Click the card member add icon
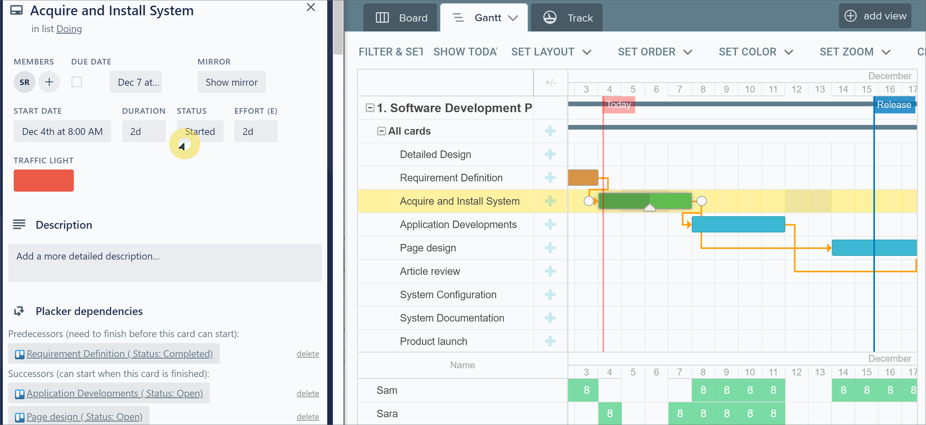 coord(50,82)
